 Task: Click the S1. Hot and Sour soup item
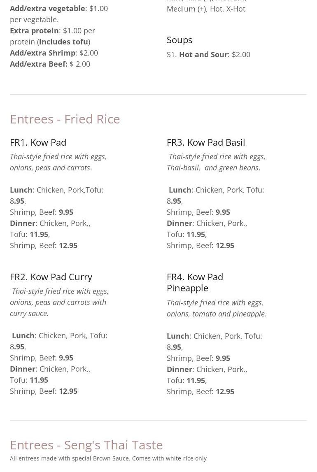coord(208,54)
